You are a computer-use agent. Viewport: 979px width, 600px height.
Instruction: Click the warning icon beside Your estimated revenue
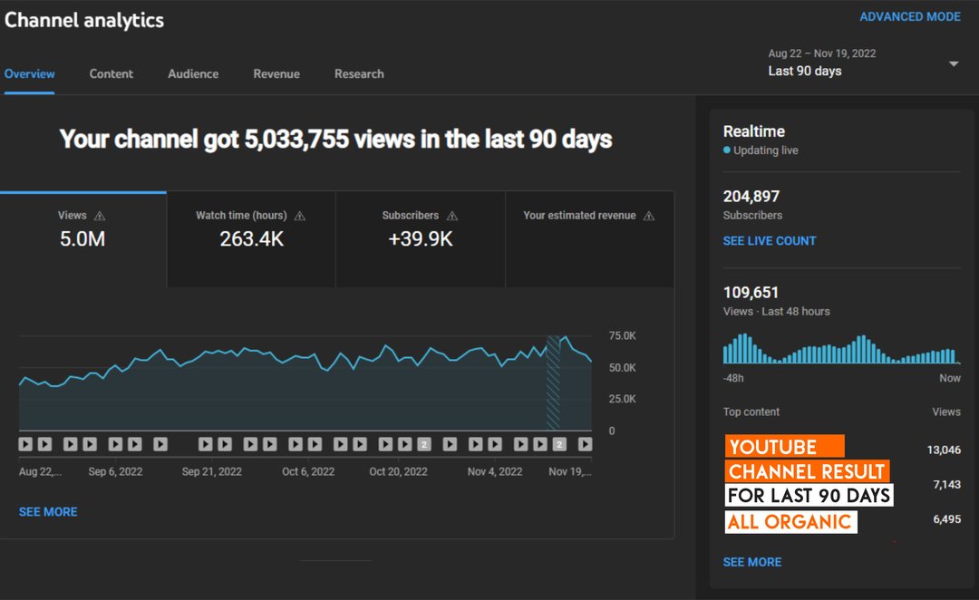coord(649,216)
